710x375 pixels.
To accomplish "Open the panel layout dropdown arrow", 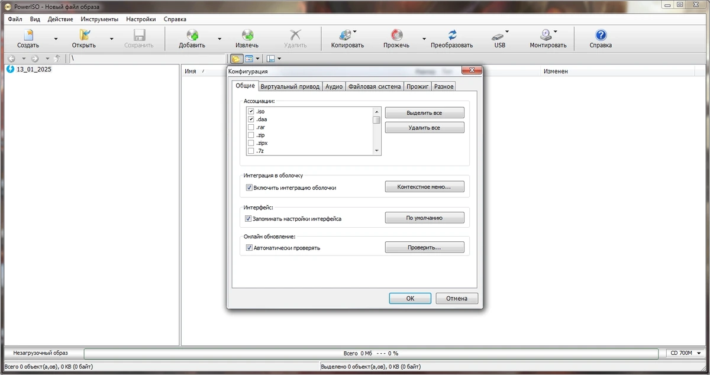I will pos(279,59).
